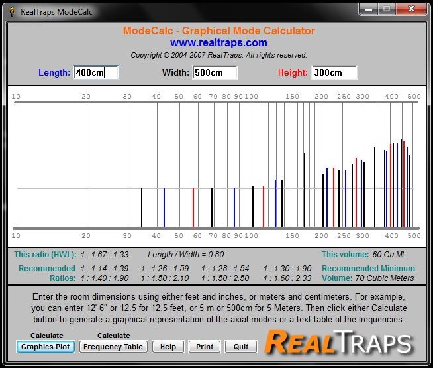The image size is (433, 368).
Task: Click recommended ratio '1 : 1.50 : 2.50'
Action: 225,278
